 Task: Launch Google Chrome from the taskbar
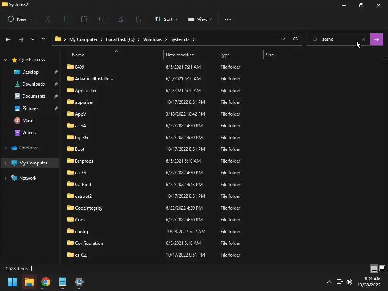point(46,282)
